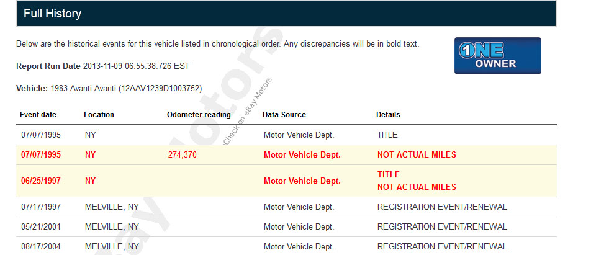Click NOT ACTUAL MILES beside the 274,370 reading

click(417, 155)
